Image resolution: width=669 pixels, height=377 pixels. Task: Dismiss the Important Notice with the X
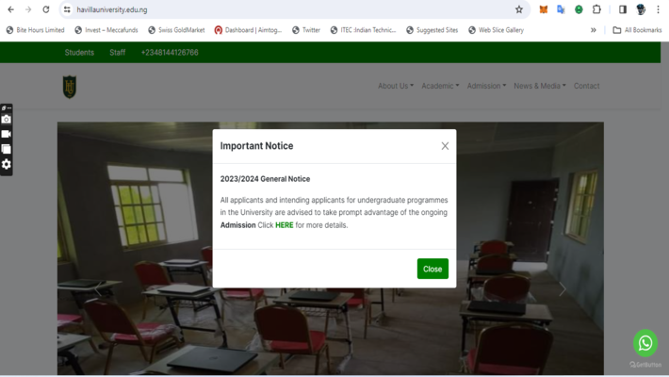[x=445, y=146]
